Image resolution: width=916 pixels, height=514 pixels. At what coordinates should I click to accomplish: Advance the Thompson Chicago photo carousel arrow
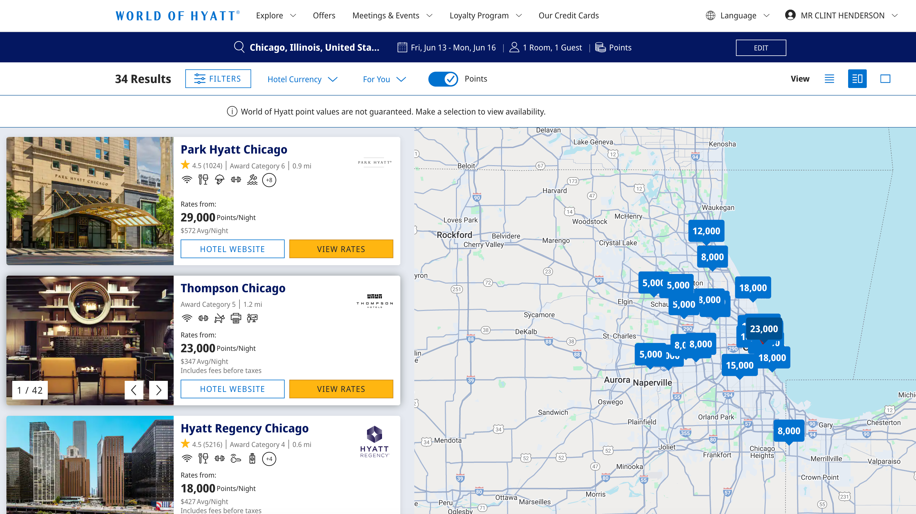coord(158,390)
